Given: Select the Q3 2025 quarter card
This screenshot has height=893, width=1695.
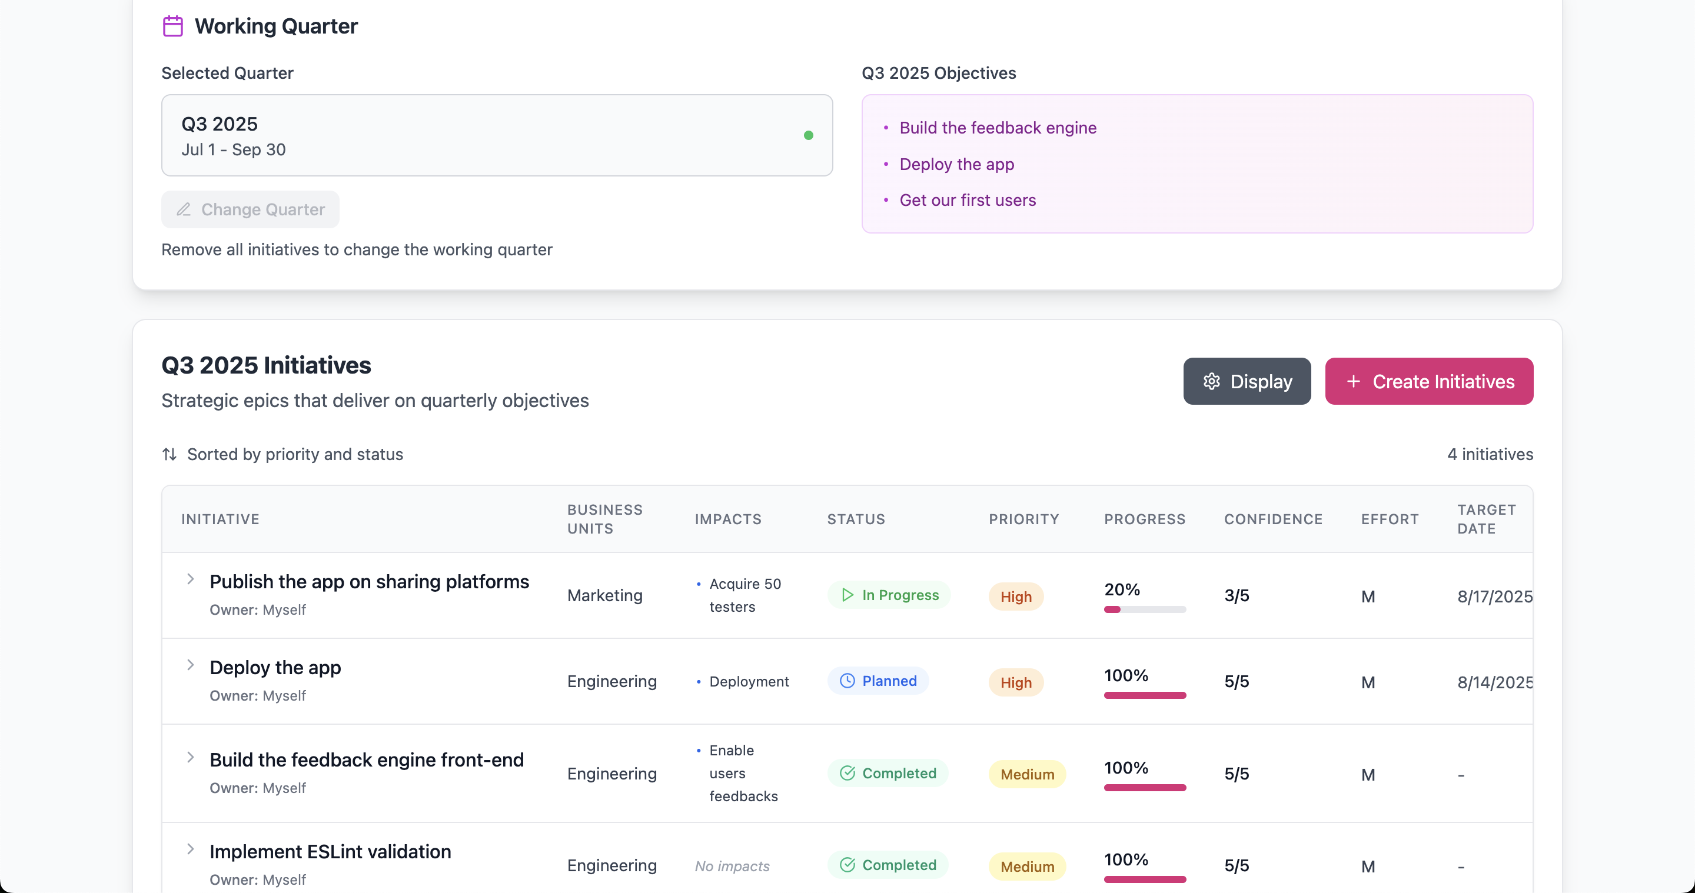Looking at the screenshot, I should 497,135.
